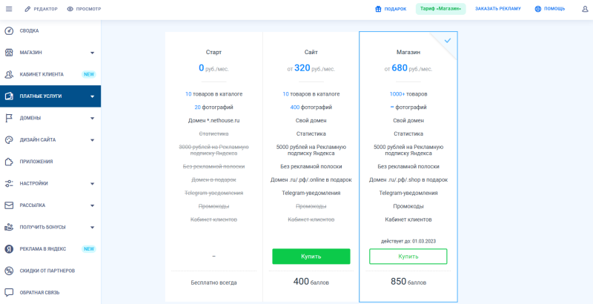Click the Домены flag icon
593x304 pixels.
tap(9, 119)
